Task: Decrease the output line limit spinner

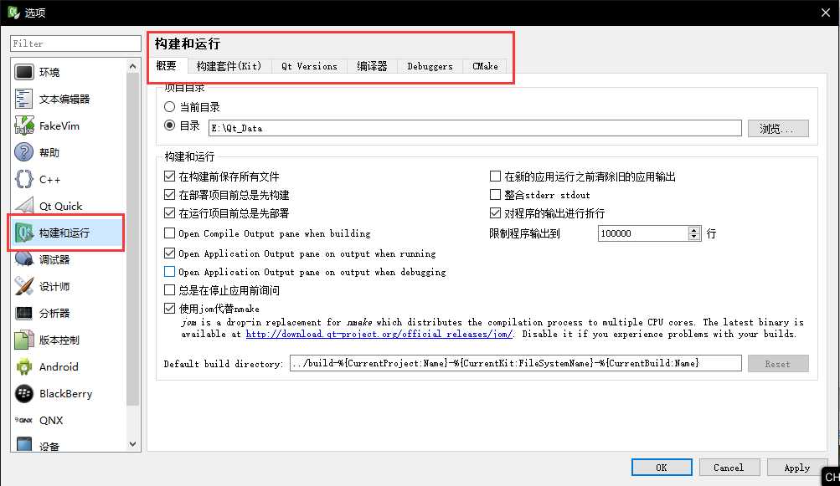Action: (x=694, y=237)
